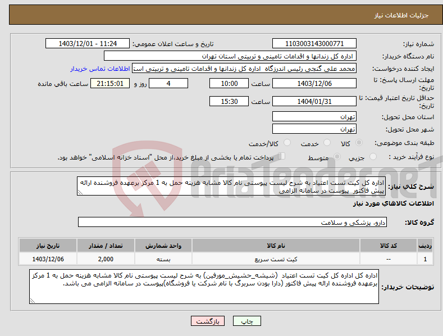Viewport: 443px width, 336px height.
Task: Click the شهر محل تحویل field
Action: click(314, 129)
